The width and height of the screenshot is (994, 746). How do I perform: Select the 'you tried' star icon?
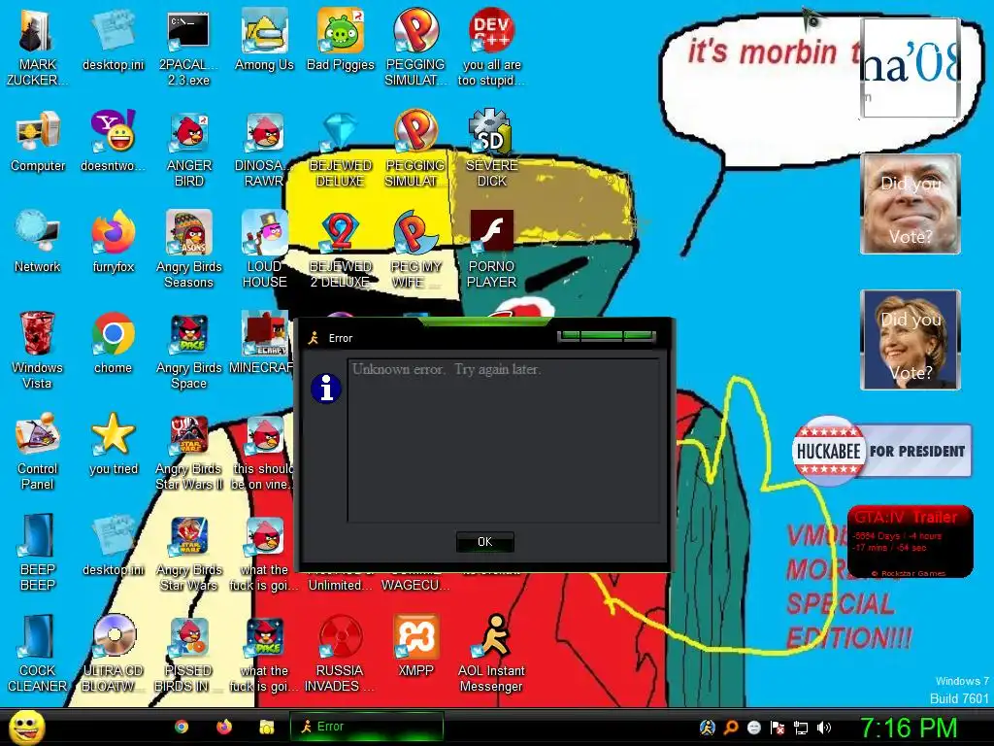(x=113, y=443)
